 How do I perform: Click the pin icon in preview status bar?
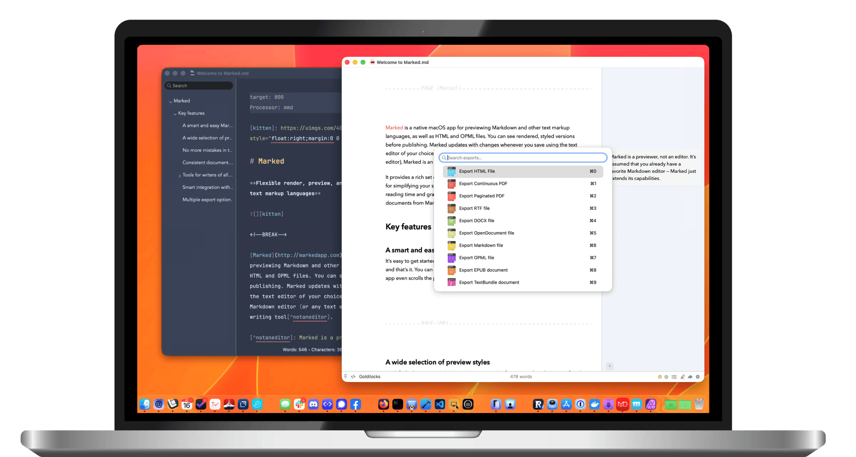click(x=345, y=377)
